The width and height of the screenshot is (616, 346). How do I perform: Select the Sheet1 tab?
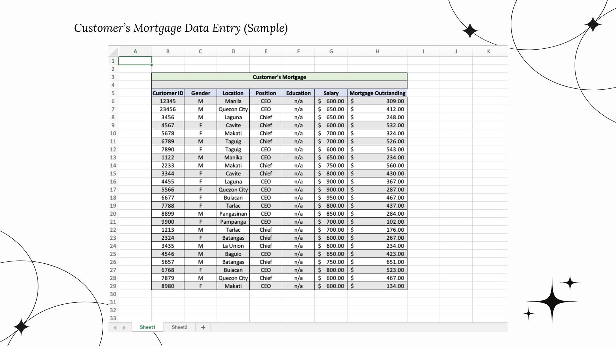(148, 327)
